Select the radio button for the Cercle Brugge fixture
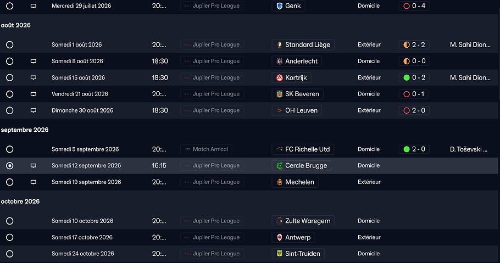The width and height of the screenshot is (500, 263). 10,165
